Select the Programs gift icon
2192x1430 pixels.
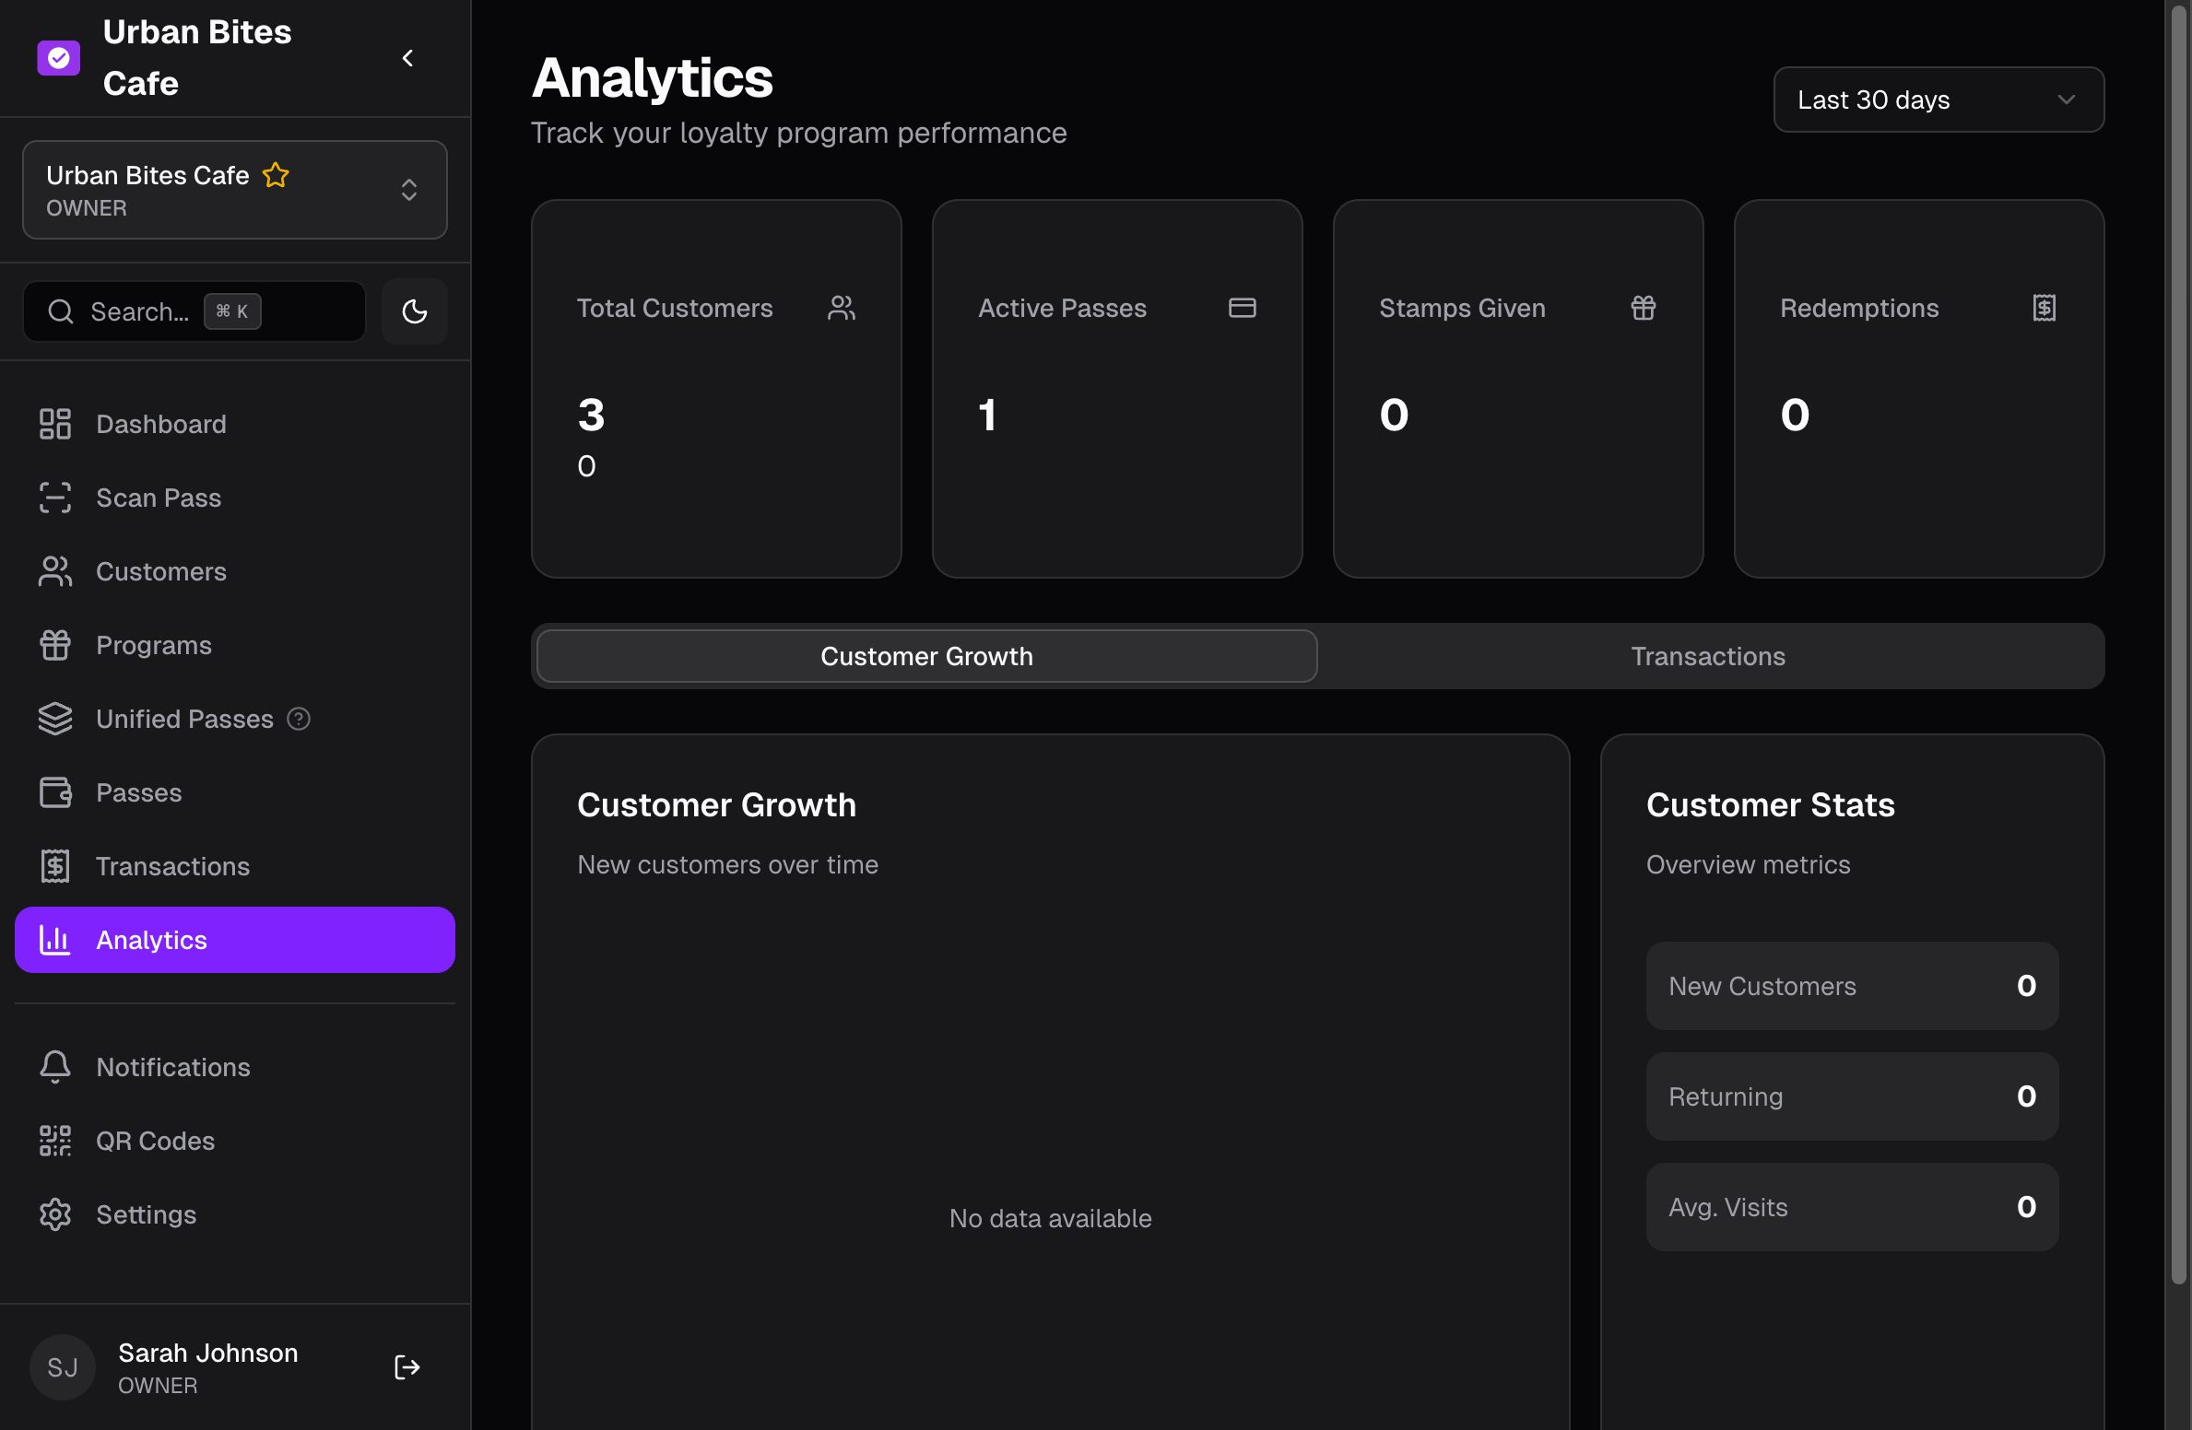[55, 645]
